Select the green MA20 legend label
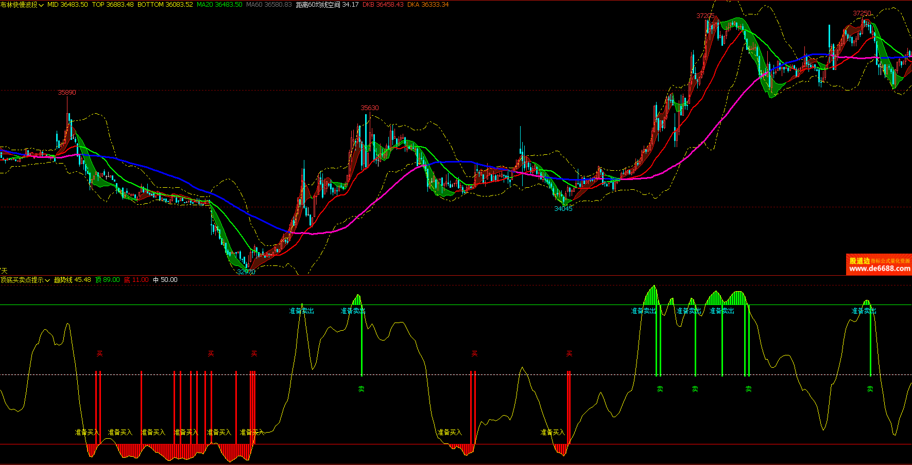 click(x=219, y=5)
